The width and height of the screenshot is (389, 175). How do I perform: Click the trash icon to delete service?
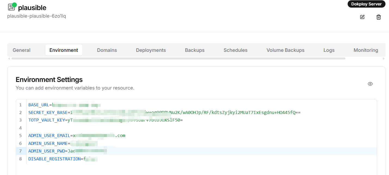[x=378, y=17]
